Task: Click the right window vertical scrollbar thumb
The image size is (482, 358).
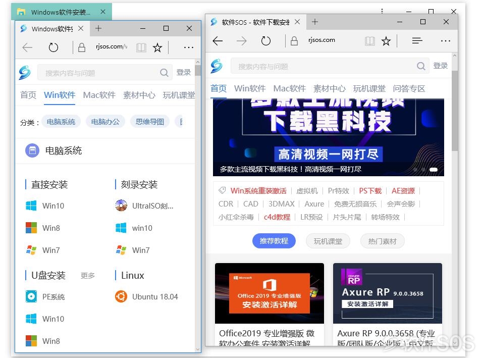Action: [455, 111]
